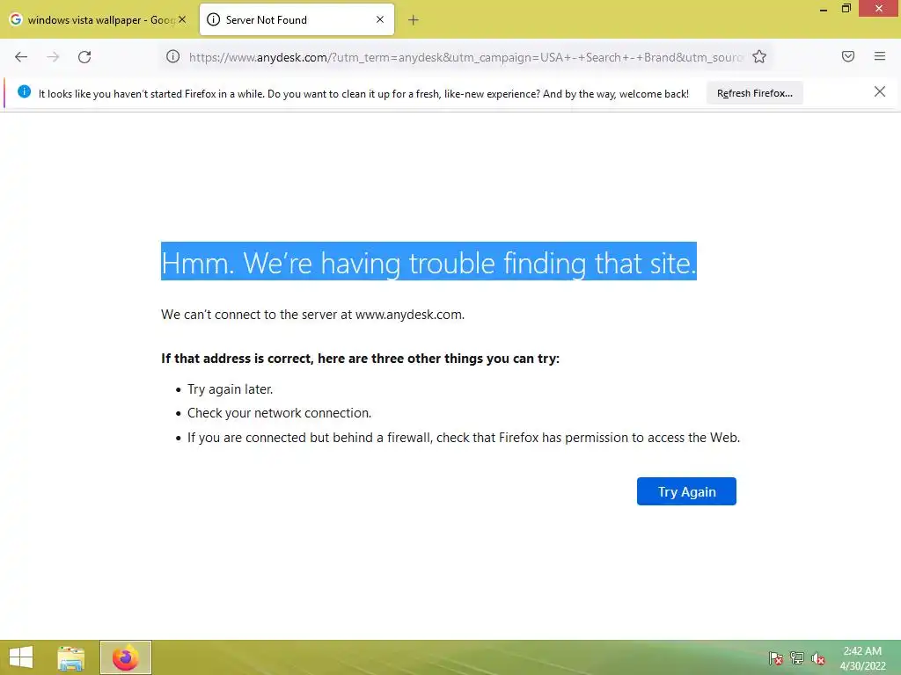Minimize the Firefox window
901x675 pixels.
tap(824, 9)
